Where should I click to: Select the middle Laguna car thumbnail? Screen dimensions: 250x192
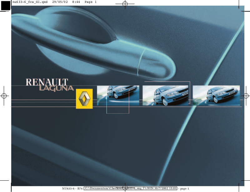click(165, 95)
